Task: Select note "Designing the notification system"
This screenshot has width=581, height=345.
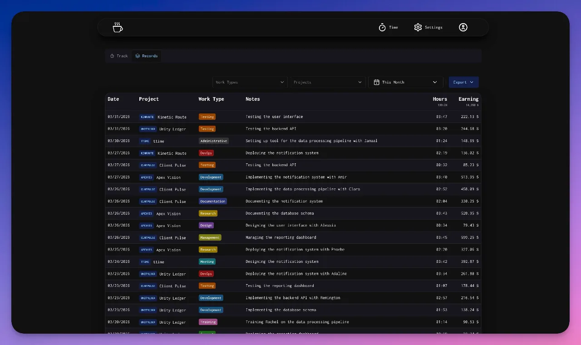Action: [282, 261]
